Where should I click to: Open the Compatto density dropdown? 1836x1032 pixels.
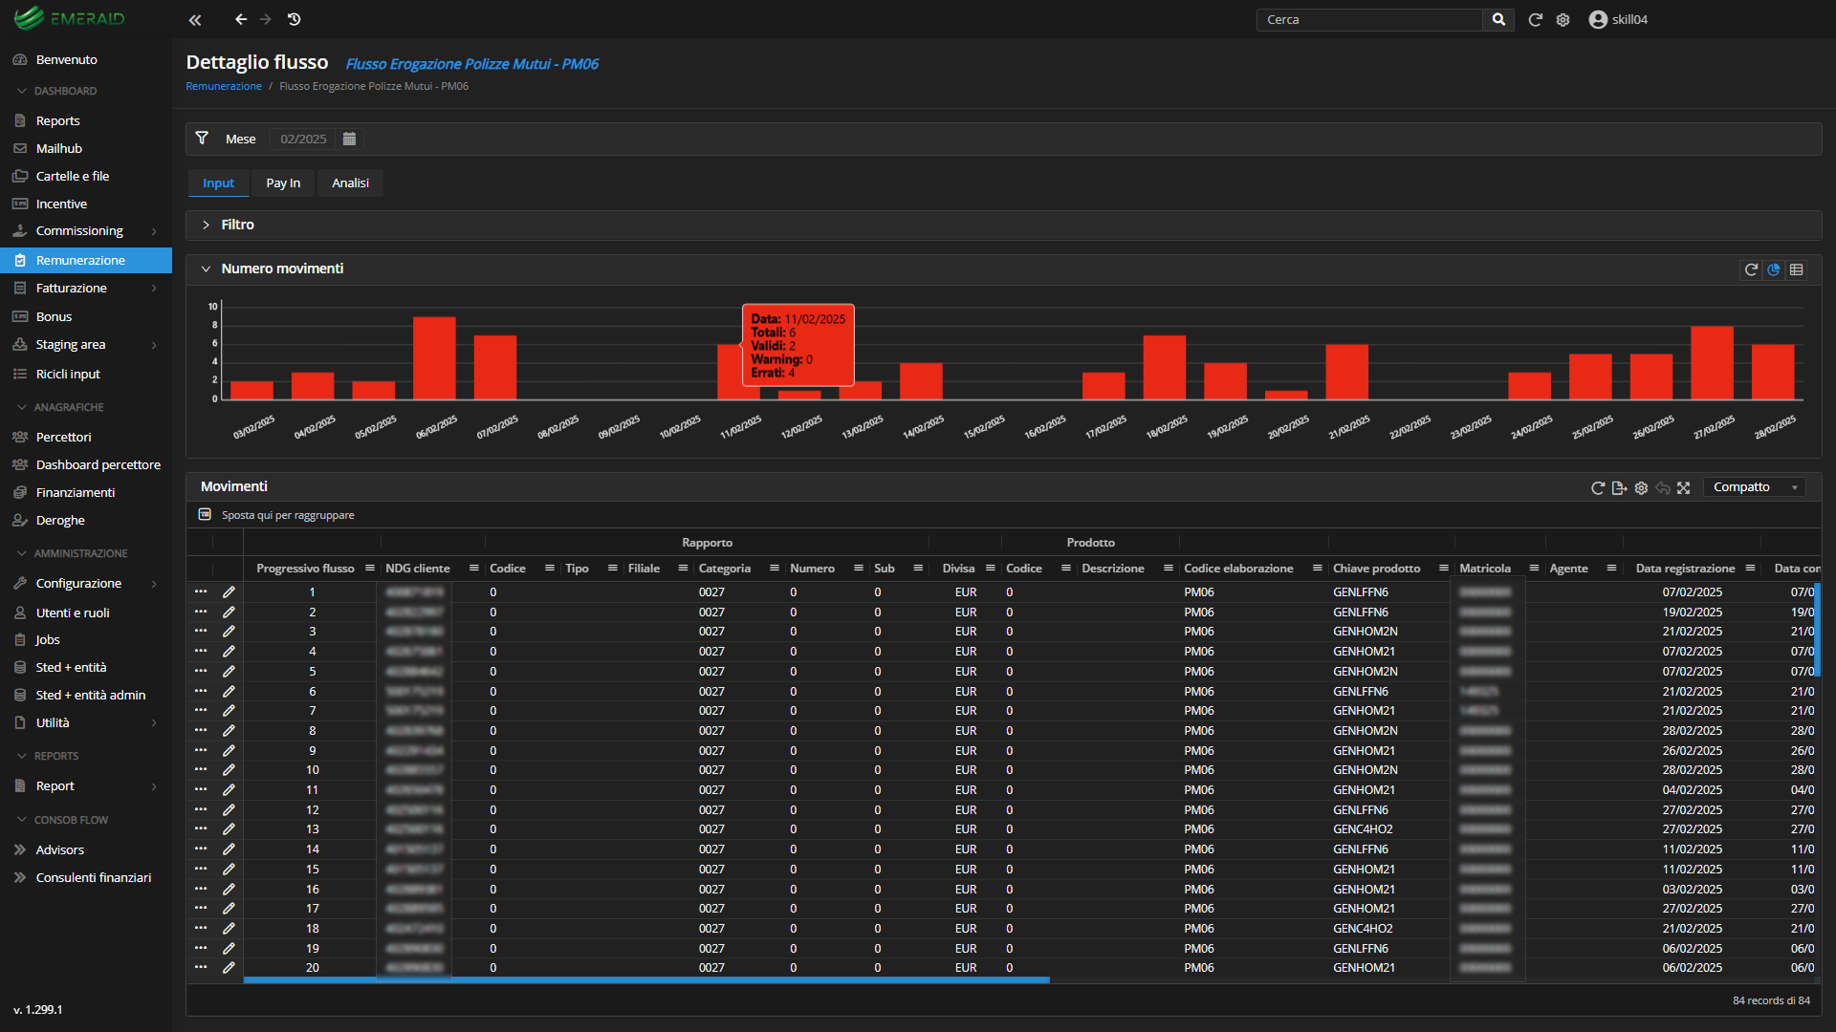[x=1755, y=487]
